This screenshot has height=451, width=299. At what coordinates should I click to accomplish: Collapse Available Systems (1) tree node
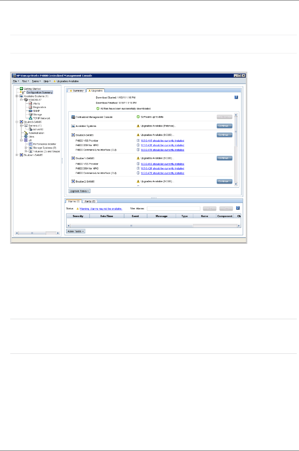pyautogui.click(x=17, y=96)
